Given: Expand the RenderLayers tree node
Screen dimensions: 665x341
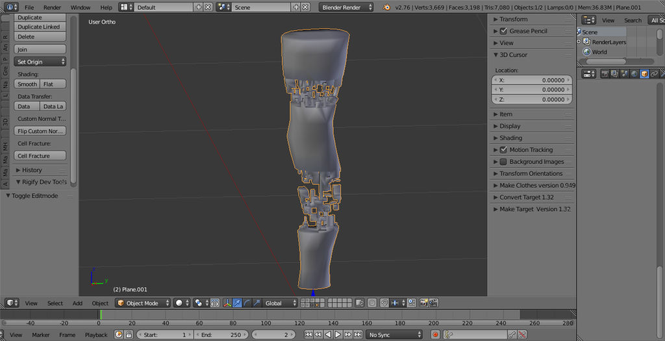Looking at the screenshot, I should click(x=579, y=42).
